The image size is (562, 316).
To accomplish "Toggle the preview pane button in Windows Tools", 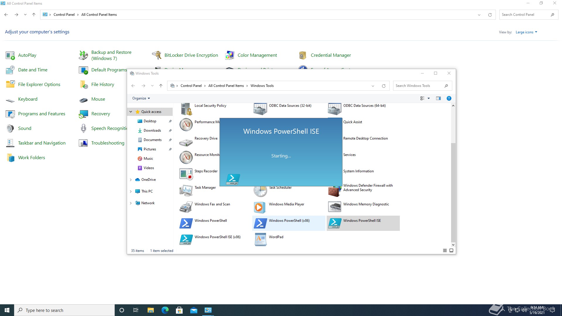I will click(438, 98).
